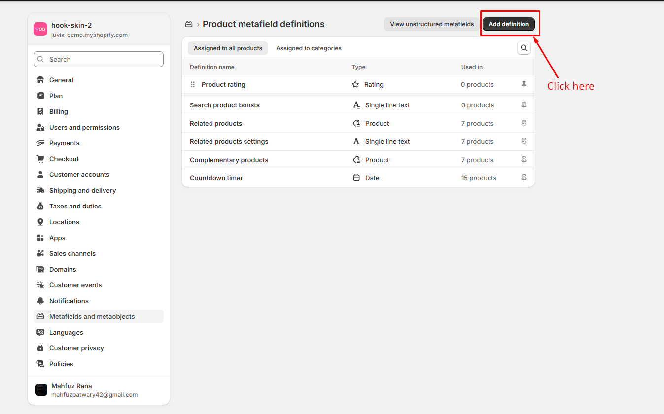The width and height of the screenshot is (664, 414).
Task: Open the Complementary products definition
Action: click(x=229, y=160)
